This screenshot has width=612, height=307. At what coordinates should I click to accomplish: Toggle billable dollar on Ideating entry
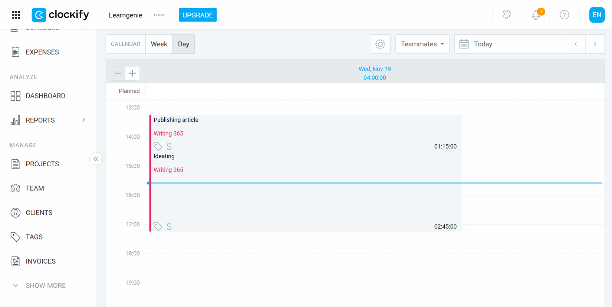pos(169,226)
